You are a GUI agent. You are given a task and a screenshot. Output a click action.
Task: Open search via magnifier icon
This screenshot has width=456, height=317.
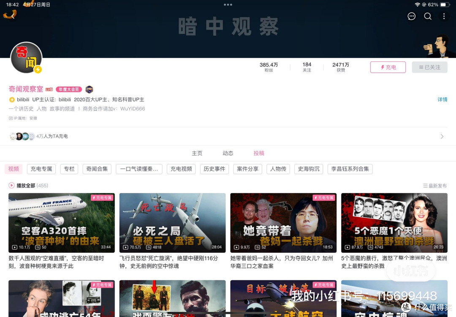[427, 16]
